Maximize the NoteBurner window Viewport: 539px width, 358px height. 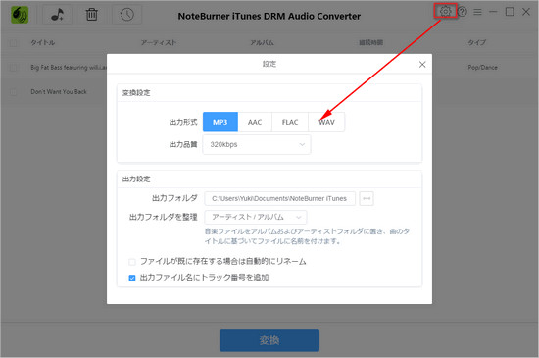[510, 12]
